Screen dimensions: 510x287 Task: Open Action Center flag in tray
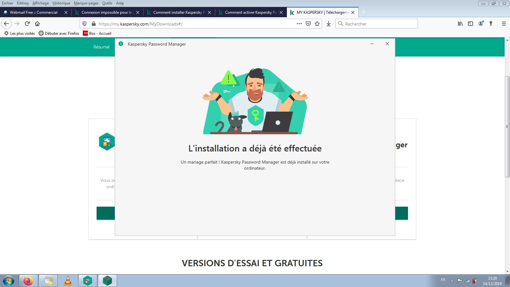459,281
